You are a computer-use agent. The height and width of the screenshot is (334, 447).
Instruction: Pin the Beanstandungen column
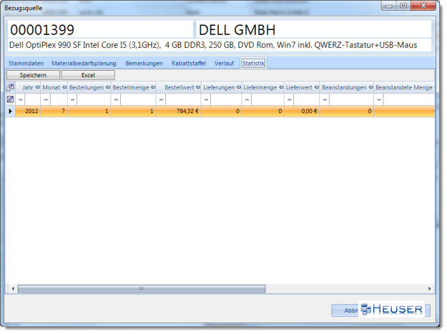coord(370,87)
